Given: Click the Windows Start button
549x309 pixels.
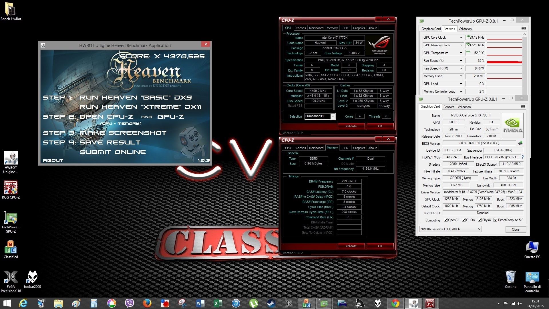Looking at the screenshot, I should tap(7, 303).
